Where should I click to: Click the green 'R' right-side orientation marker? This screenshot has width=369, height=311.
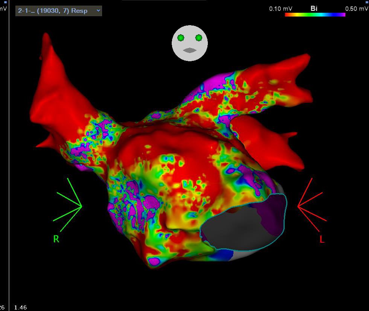click(x=56, y=239)
